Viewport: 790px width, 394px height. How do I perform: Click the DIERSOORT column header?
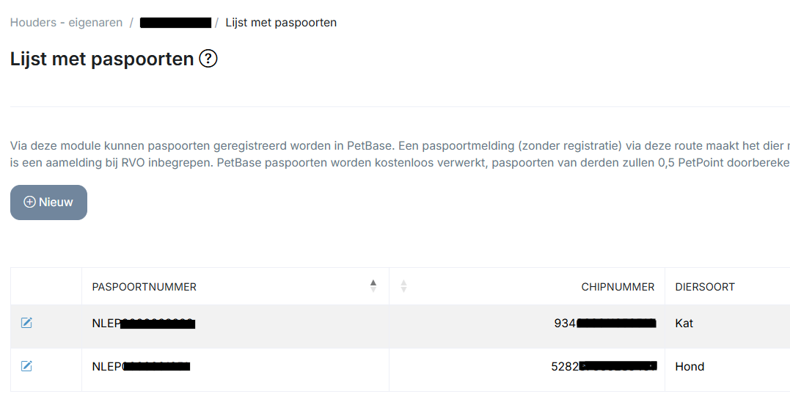click(x=705, y=287)
